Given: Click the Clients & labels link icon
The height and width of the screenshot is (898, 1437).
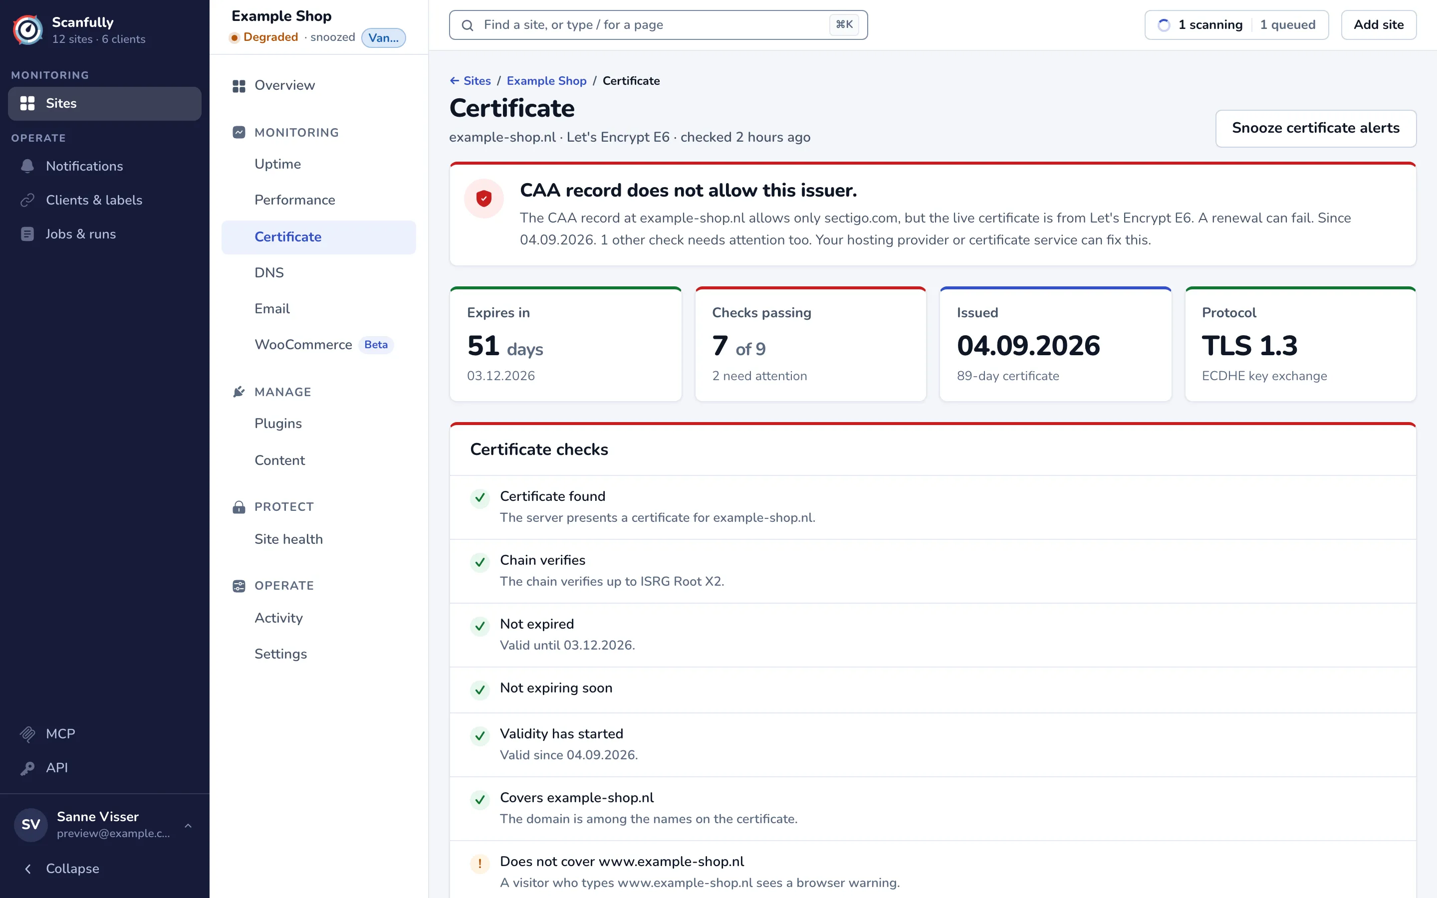Looking at the screenshot, I should (27, 200).
